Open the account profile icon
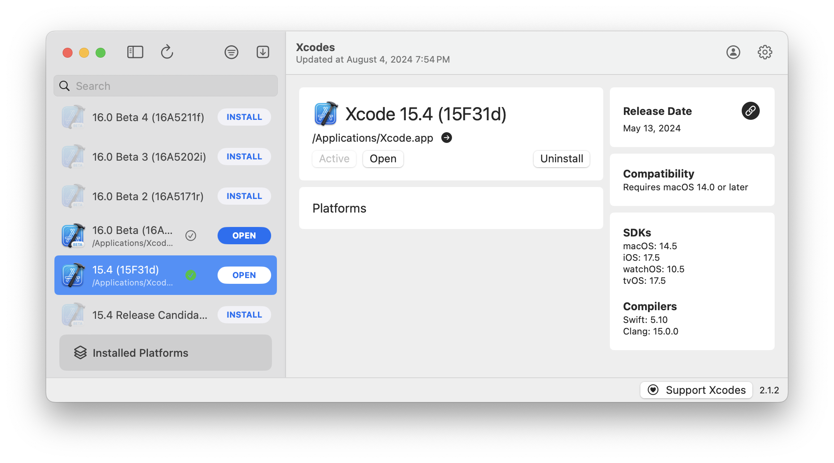 click(733, 52)
